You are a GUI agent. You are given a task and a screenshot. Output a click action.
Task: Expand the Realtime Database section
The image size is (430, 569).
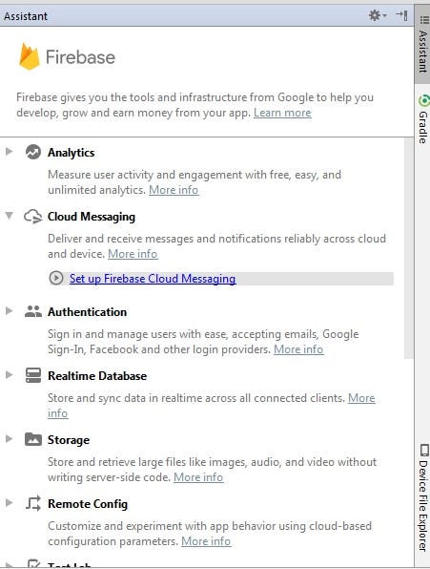[x=9, y=374]
